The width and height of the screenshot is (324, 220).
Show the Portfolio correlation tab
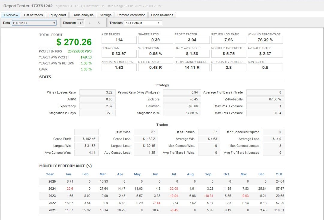coord(131,15)
